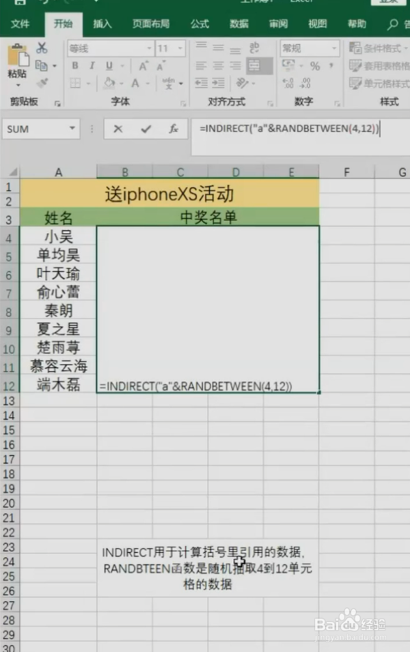This screenshot has height=652, width=410.
Task: Open the fill color dropdown arrow
Action: [x=122, y=83]
